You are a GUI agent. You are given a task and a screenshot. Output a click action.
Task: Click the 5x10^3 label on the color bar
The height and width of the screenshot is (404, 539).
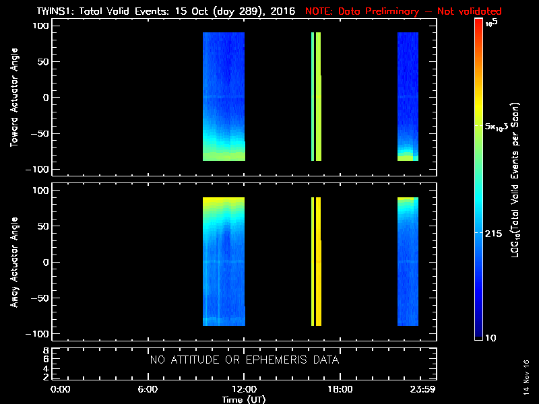coord(500,127)
